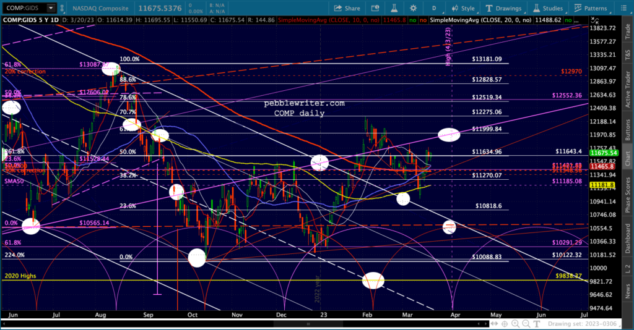Viewport: 634px width, 330px height.
Task: Open chart settings gear icon
Action: 413,8
